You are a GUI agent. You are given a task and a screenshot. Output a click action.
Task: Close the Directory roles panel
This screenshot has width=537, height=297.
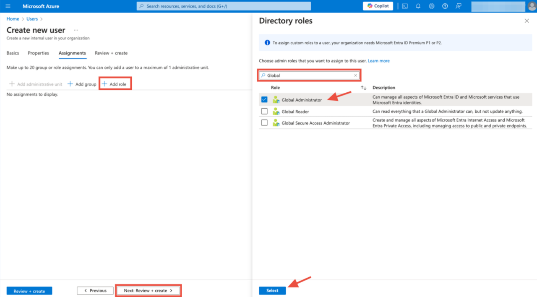pyautogui.click(x=527, y=20)
